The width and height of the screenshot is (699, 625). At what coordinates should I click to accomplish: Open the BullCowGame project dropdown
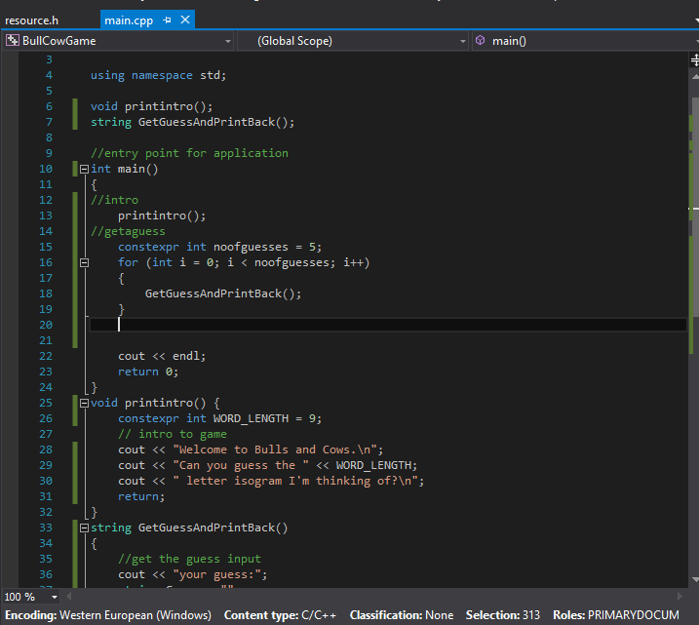[227, 41]
